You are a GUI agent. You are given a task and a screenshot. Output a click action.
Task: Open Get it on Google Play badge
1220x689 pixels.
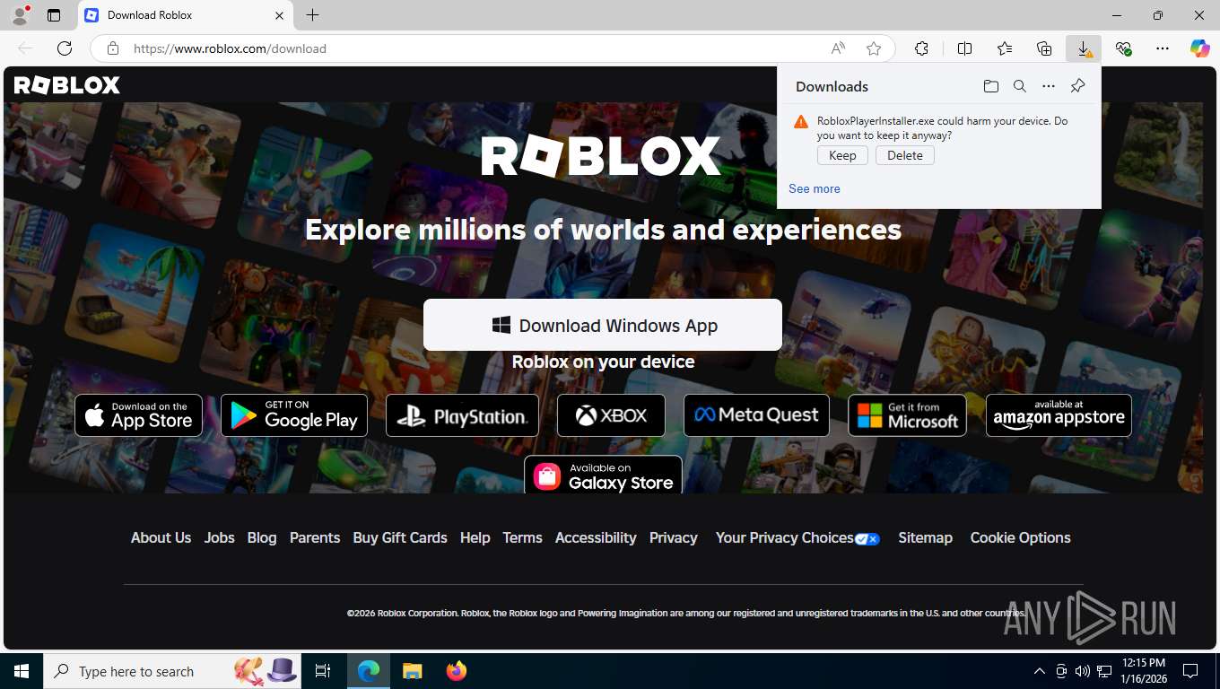[294, 415]
